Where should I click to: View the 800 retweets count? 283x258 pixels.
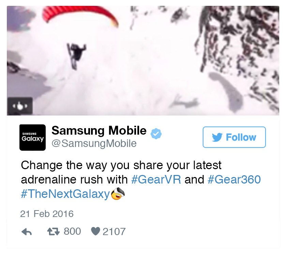pyautogui.click(x=72, y=231)
